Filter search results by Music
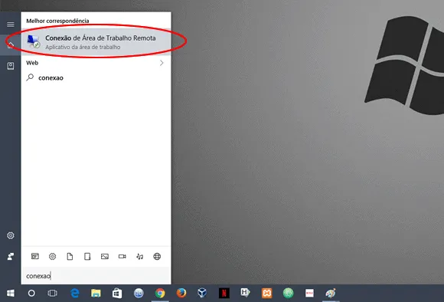 tap(139, 256)
